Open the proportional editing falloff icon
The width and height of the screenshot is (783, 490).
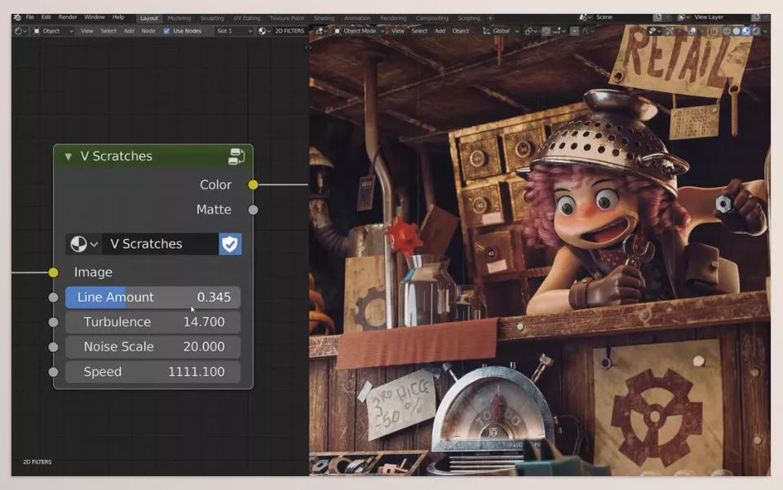588,31
